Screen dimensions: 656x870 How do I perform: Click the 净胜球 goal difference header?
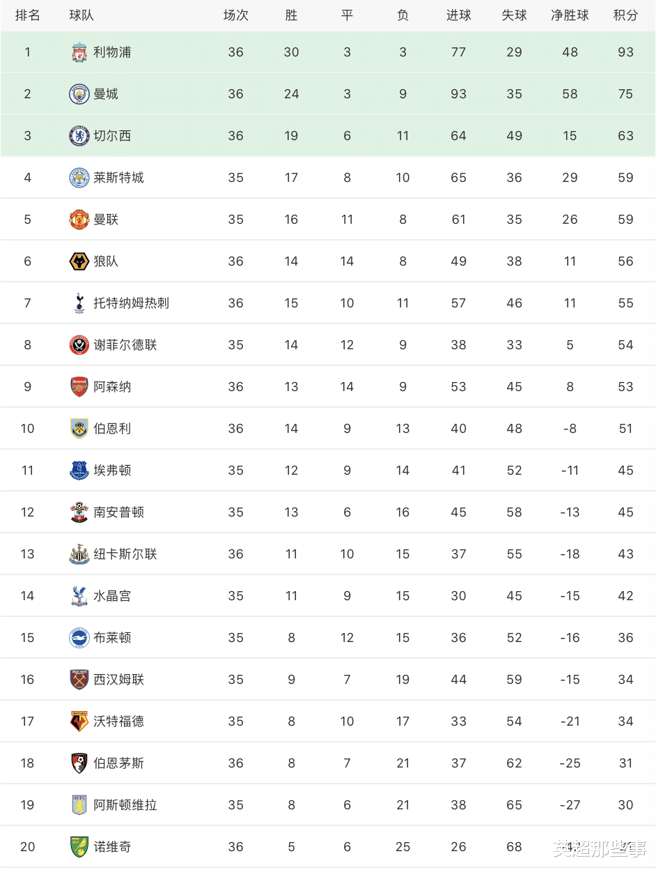pos(570,15)
